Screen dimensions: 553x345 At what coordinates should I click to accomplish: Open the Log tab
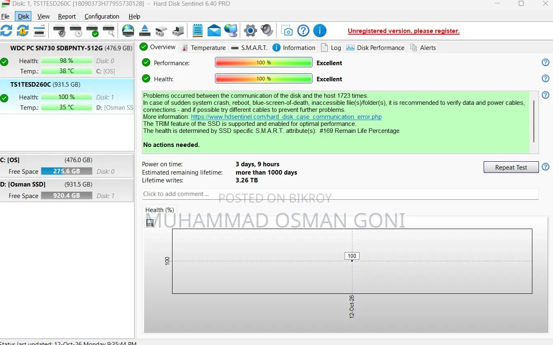pyautogui.click(x=331, y=47)
